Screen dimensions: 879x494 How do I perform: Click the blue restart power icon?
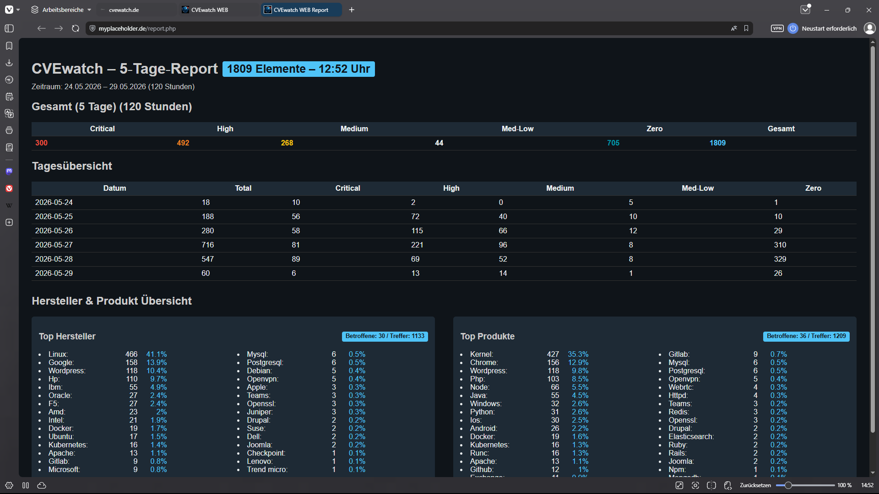(x=793, y=28)
